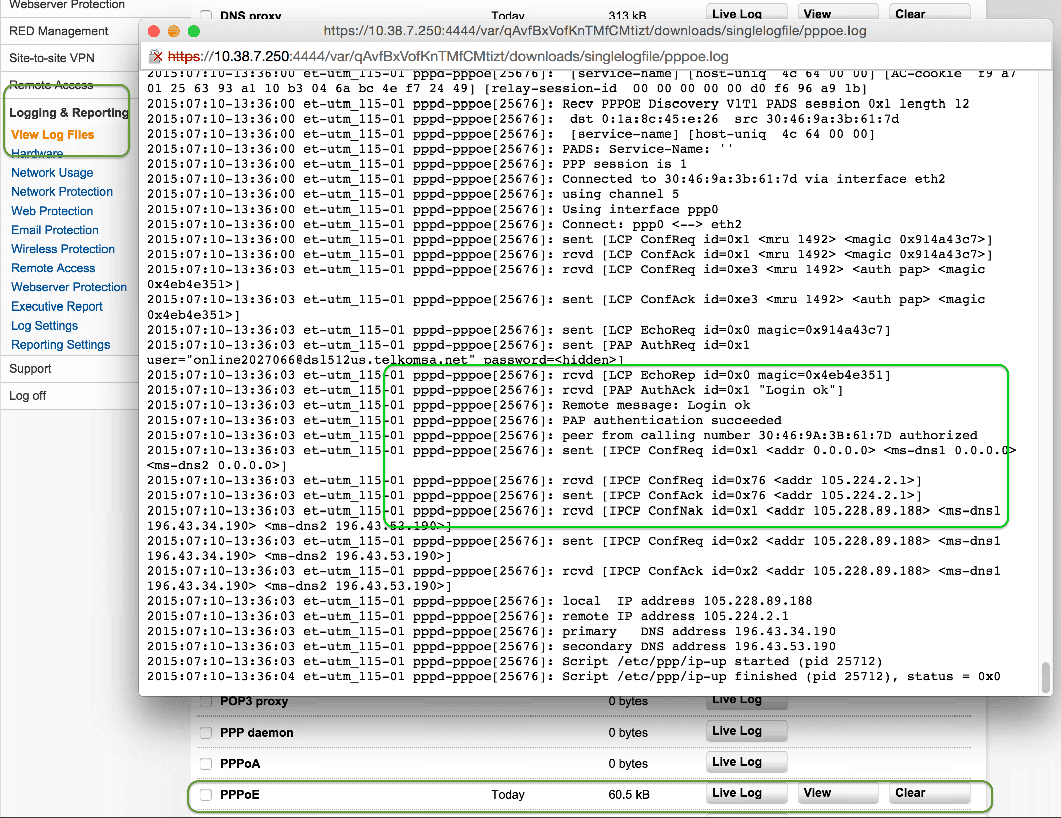The height and width of the screenshot is (818, 1061).
Task: Click the log window vertical scrollbar thumb
Action: 1046,678
